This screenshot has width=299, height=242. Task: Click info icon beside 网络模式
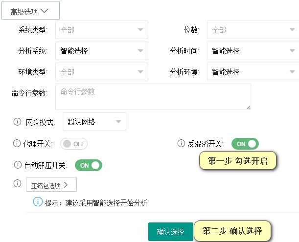pyautogui.click(x=17, y=122)
